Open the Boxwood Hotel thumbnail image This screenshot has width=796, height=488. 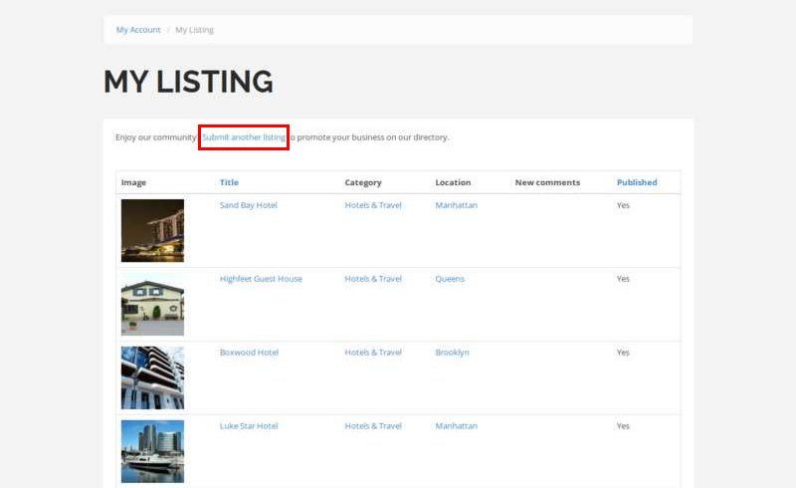(x=152, y=378)
